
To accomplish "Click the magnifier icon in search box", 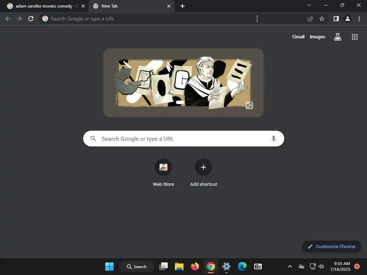I will [x=93, y=139].
